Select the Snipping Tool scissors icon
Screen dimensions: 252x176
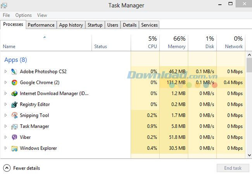[x=14, y=116]
